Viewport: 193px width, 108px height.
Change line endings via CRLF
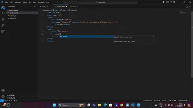point(169,100)
